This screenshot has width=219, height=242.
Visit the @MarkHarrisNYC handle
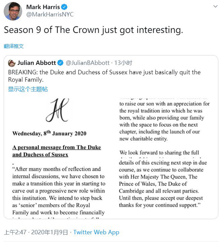[50, 14]
